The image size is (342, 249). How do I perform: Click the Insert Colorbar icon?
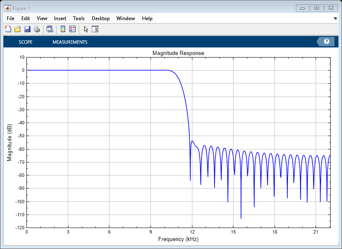[63, 29]
